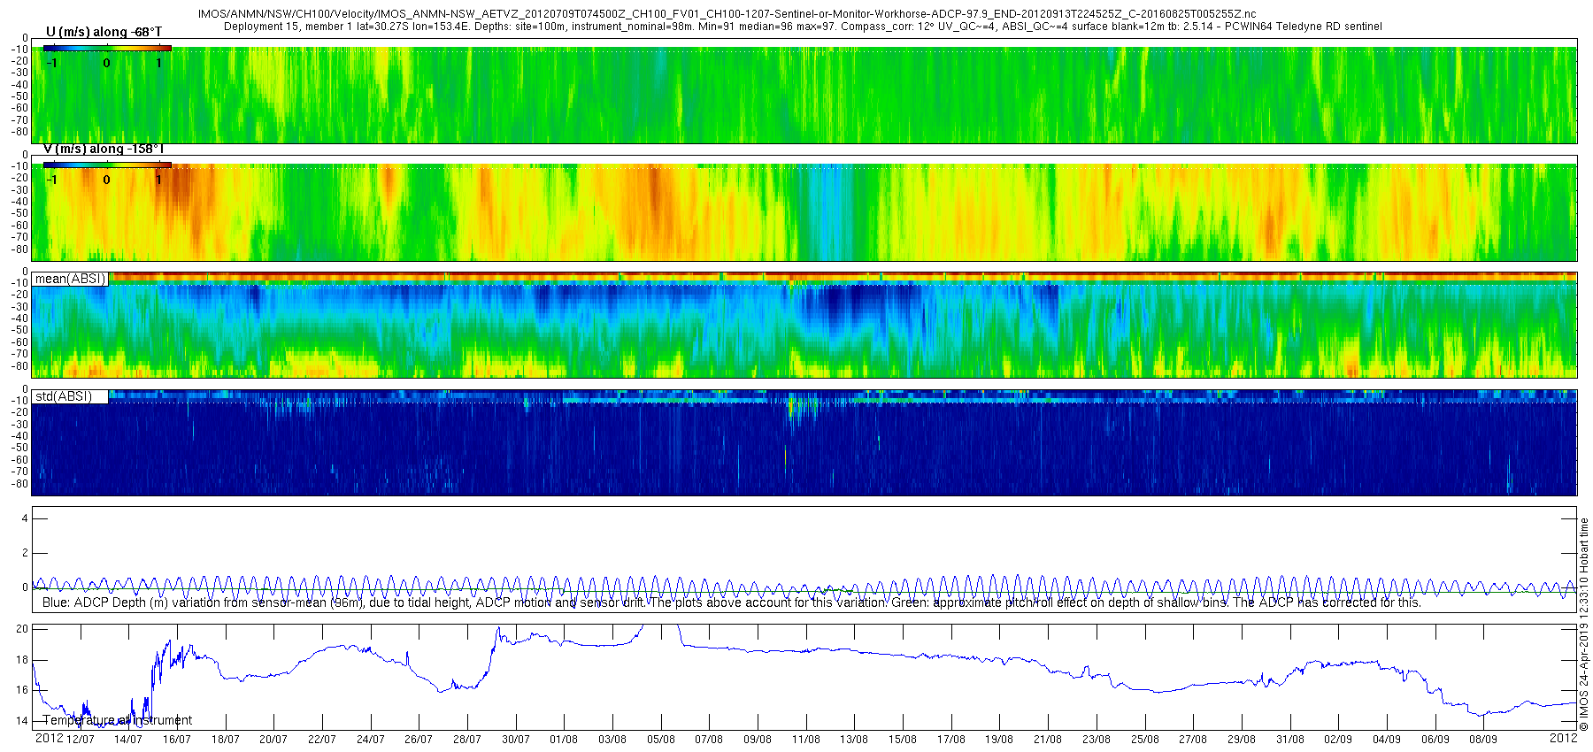1593x752 pixels.
Task: Click the '22/07' date tick label
Action: pos(322,740)
